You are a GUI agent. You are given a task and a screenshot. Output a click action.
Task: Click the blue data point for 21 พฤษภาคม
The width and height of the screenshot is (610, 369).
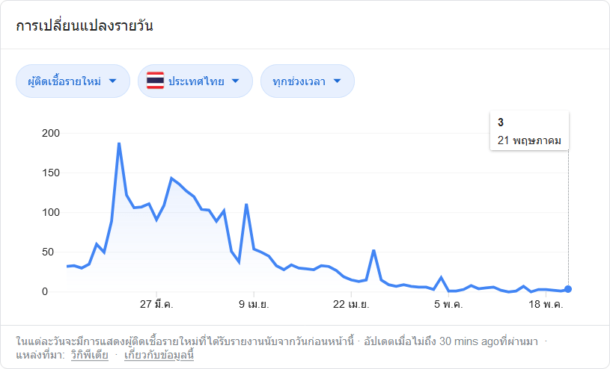pyautogui.click(x=568, y=289)
